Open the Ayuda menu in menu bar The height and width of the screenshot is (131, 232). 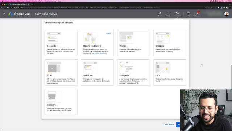coord(59,1)
